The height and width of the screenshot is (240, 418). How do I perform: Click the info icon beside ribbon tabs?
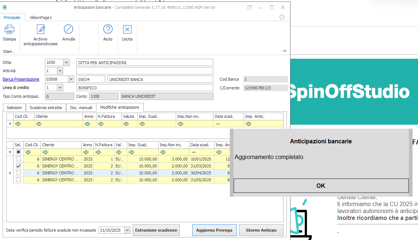click(x=282, y=17)
